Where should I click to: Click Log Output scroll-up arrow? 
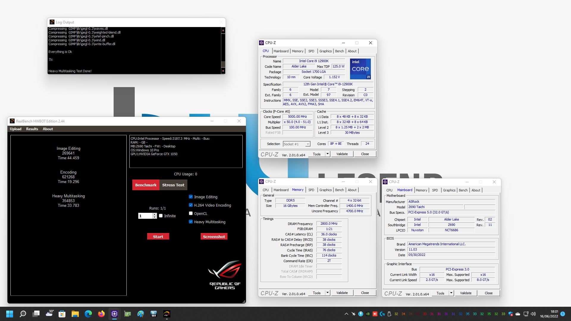(x=223, y=30)
